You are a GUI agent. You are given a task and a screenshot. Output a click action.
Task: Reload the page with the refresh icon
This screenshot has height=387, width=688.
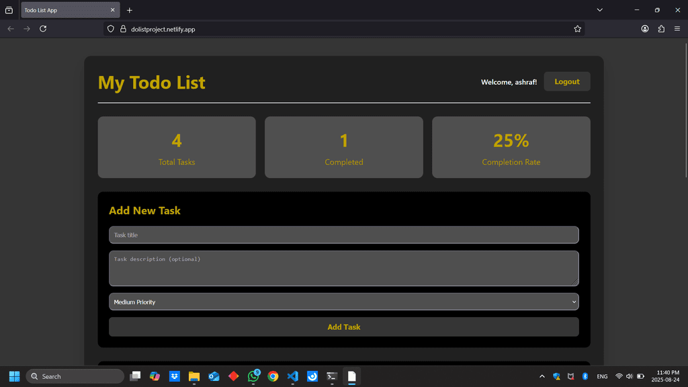coord(43,29)
